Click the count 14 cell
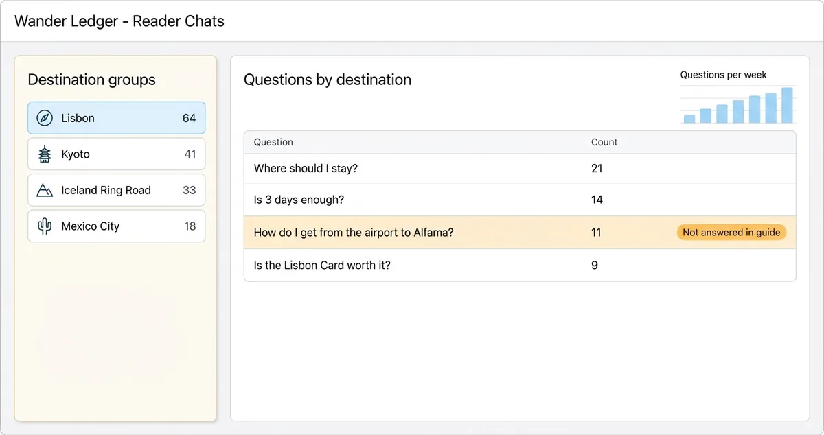Screen dimensions: 824x435 597,200
